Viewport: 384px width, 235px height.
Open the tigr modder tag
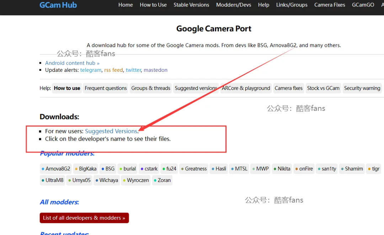coord(374,169)
